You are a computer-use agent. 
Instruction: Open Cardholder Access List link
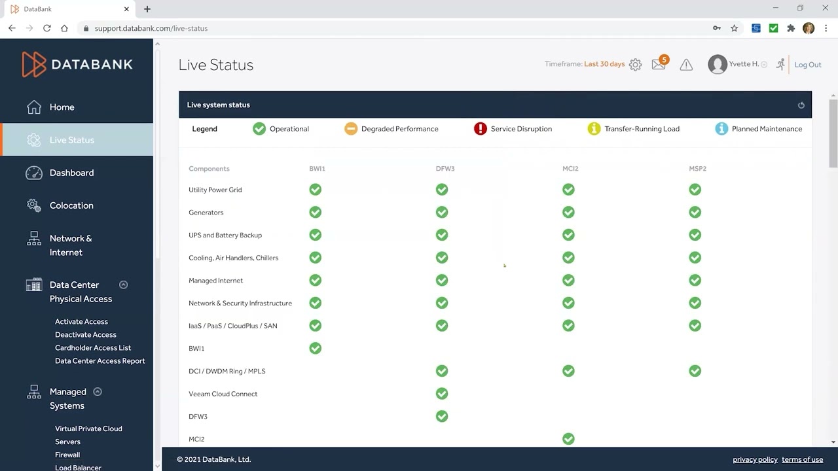point(93,348)
